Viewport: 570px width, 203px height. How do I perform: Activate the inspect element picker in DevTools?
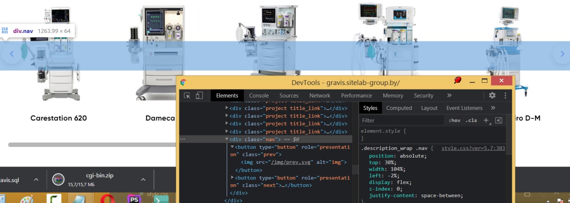click(x=187, y=95)
